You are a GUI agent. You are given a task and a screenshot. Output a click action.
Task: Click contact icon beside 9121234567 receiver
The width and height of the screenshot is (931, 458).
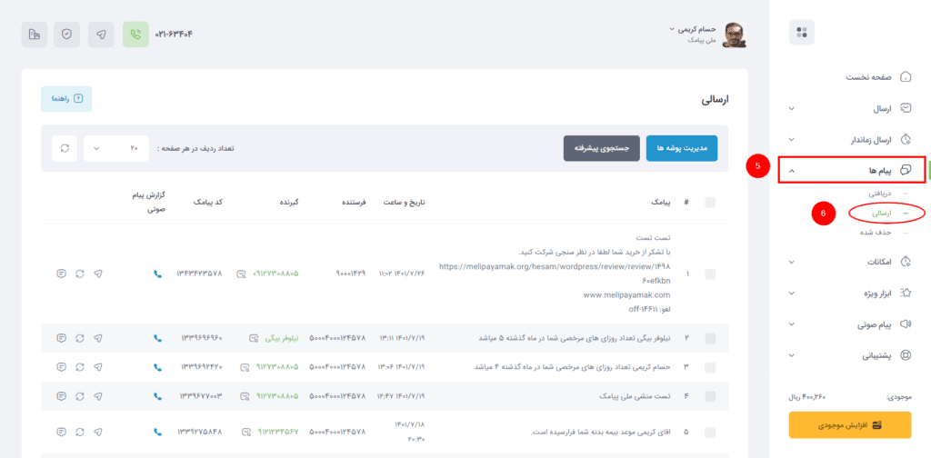[245, 433]
